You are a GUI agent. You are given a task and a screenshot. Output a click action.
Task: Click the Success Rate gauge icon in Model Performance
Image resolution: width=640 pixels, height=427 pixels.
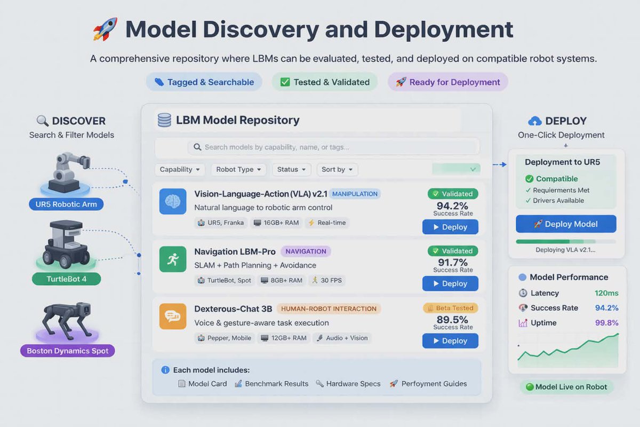523,308
